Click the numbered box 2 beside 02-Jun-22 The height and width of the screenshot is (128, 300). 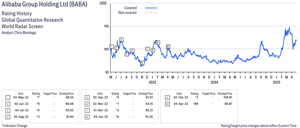(8, 104)
